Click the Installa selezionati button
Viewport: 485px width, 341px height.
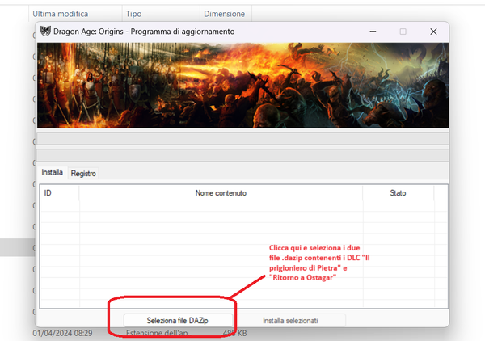pyautogui.click(x=290, y=320)
